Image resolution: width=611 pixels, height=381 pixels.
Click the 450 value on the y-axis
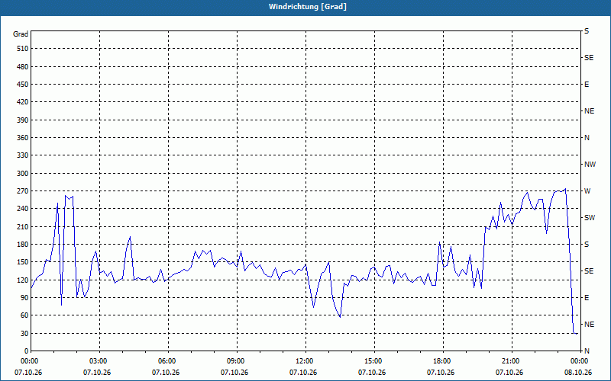coord(24,85)
